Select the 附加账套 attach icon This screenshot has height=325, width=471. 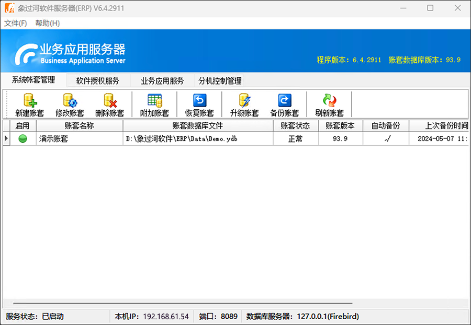click(155, 105)
